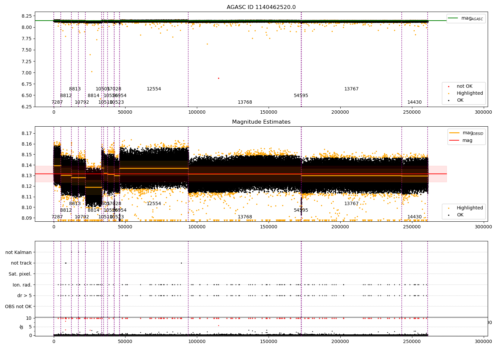Viewport: 498px width, 349px height.
Task: Click the "7.00" y-axis tick label
Action: tap(26, 73)
